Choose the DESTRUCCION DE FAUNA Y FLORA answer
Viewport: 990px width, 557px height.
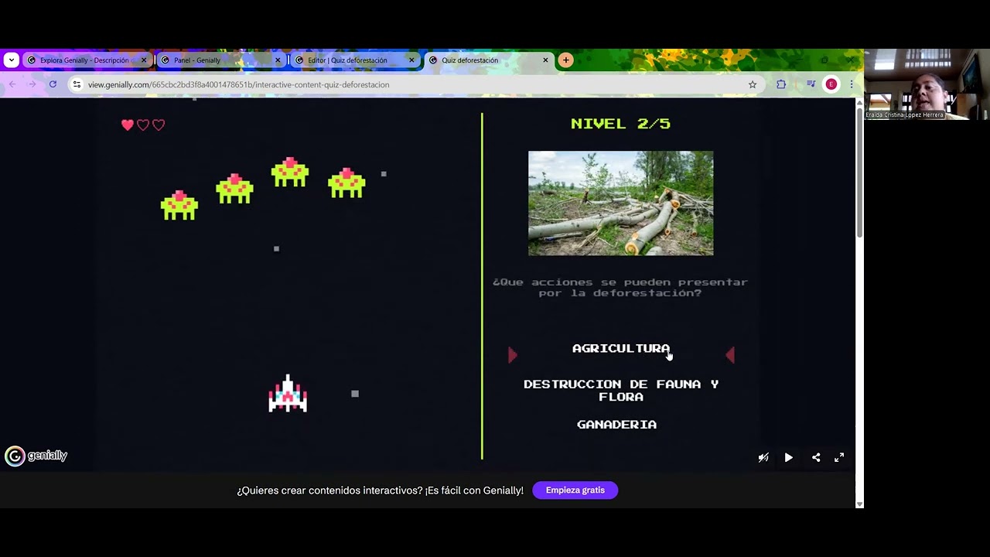click(x=621, y=391)
